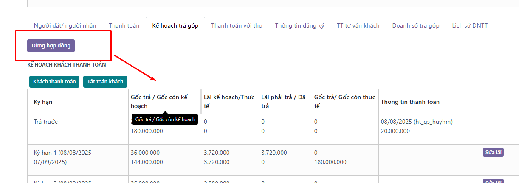Go to the Doanh số trả góp tab

(x=416, y=25)
